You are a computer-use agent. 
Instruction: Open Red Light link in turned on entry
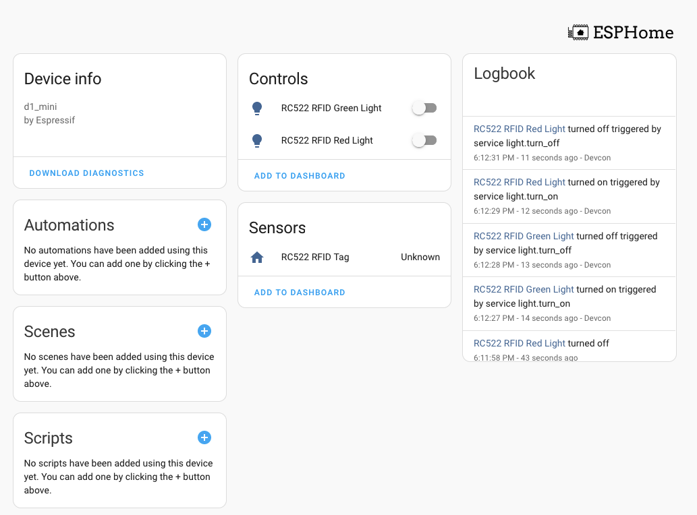pos(520,182)
